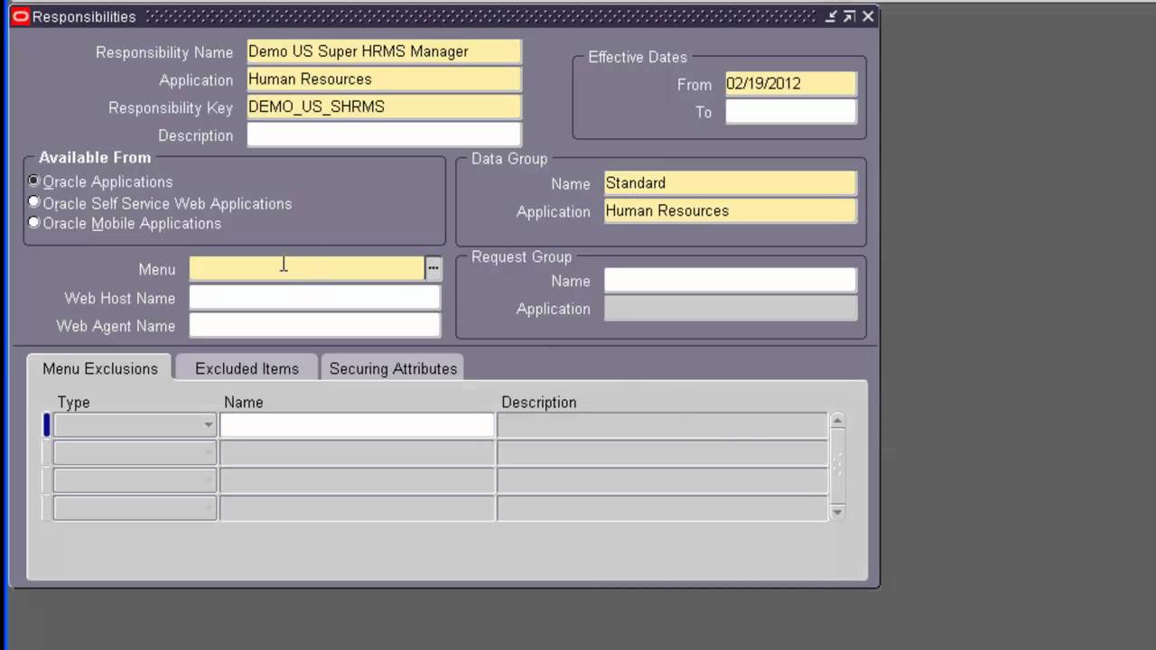
Task: Open the Menu list of values ellipsis button
Action: (x=433, y=267)
